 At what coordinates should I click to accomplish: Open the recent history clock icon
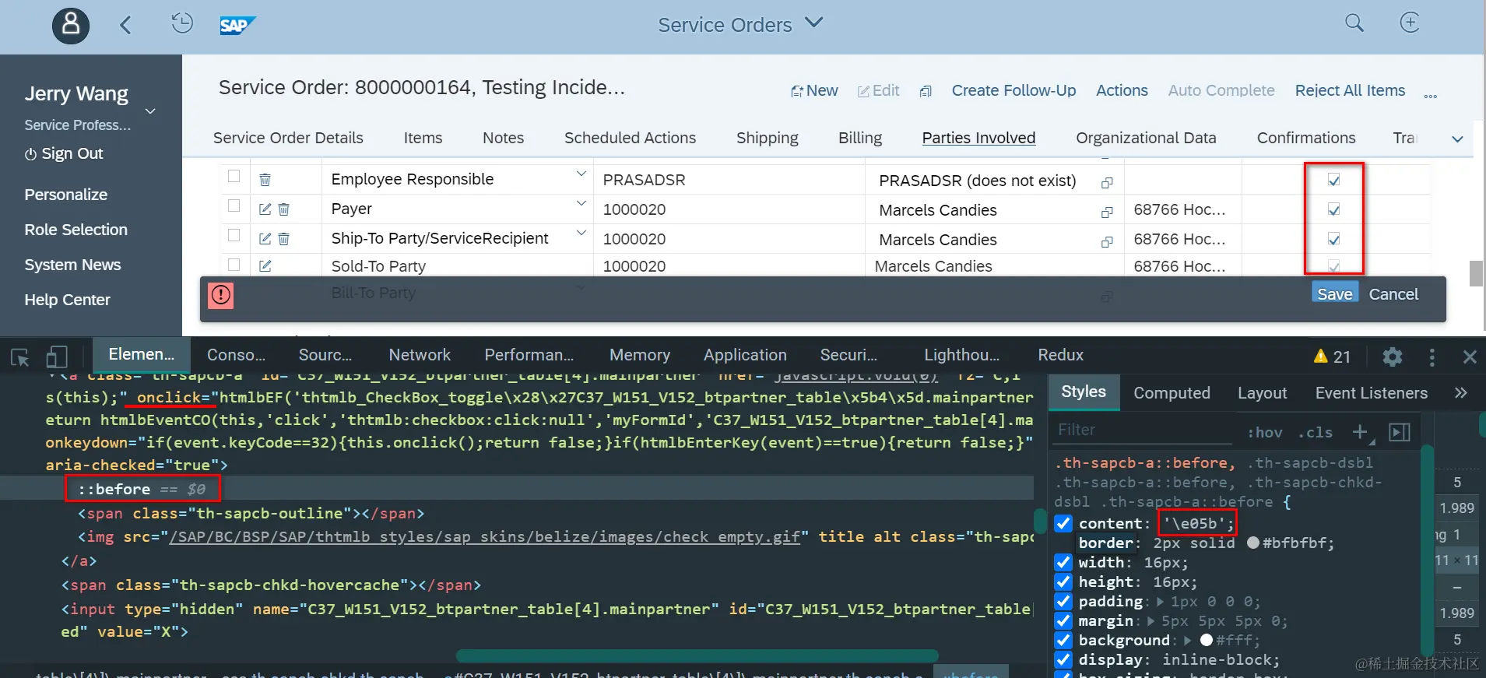(x=181, y=23)
